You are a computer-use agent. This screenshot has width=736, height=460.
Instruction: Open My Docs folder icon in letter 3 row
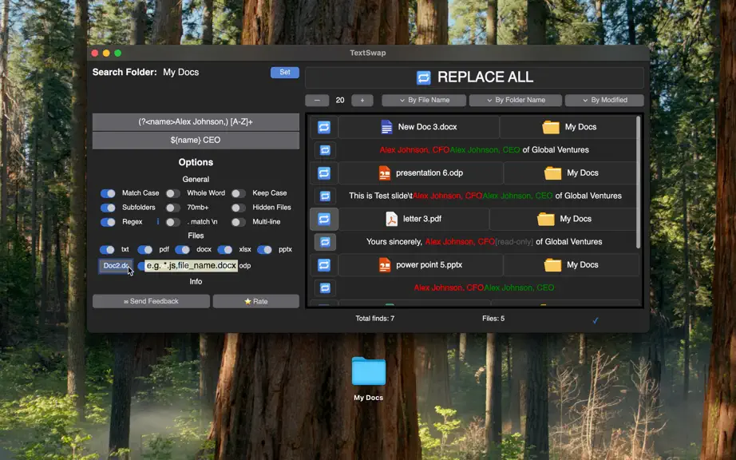[x=545, y=219]
